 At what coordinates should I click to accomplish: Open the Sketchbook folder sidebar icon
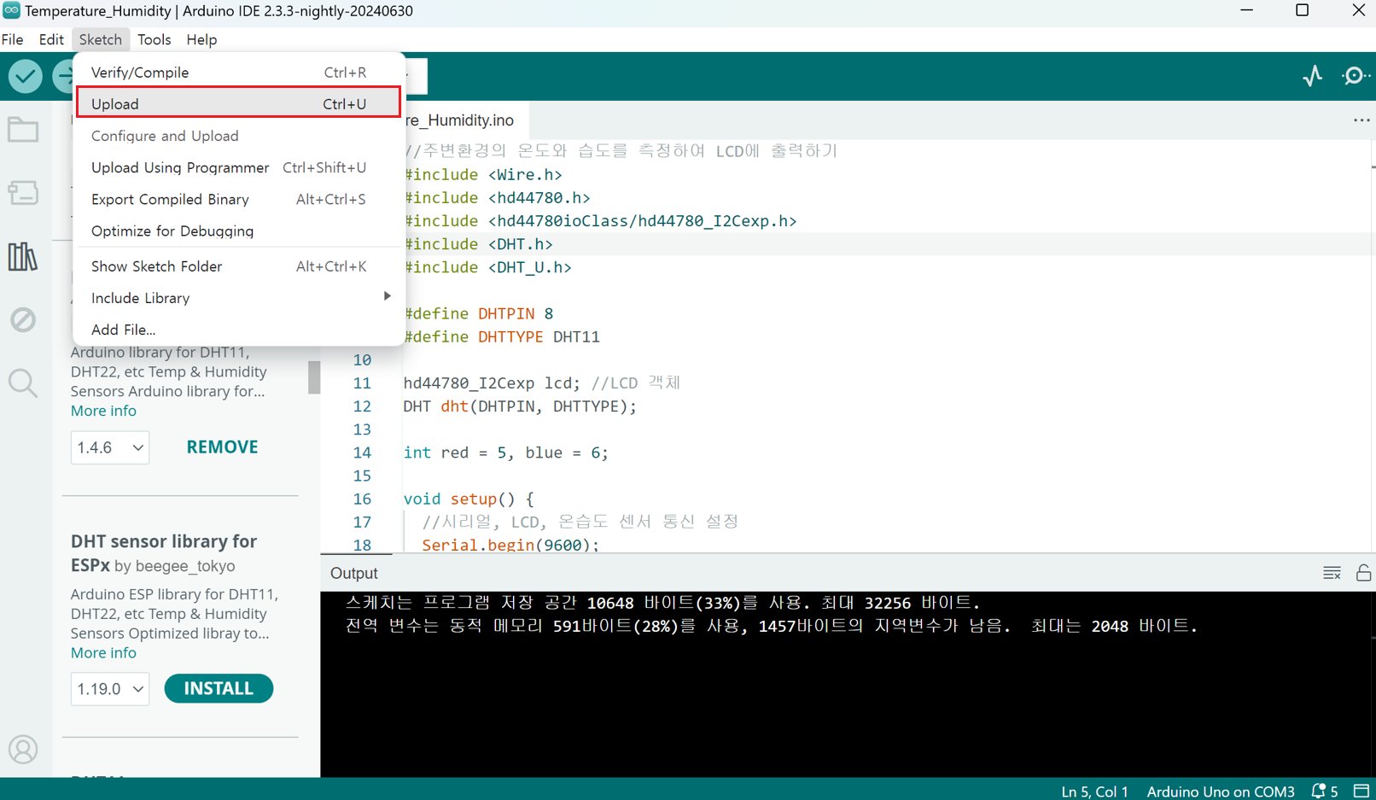click(x=23, y=130)
